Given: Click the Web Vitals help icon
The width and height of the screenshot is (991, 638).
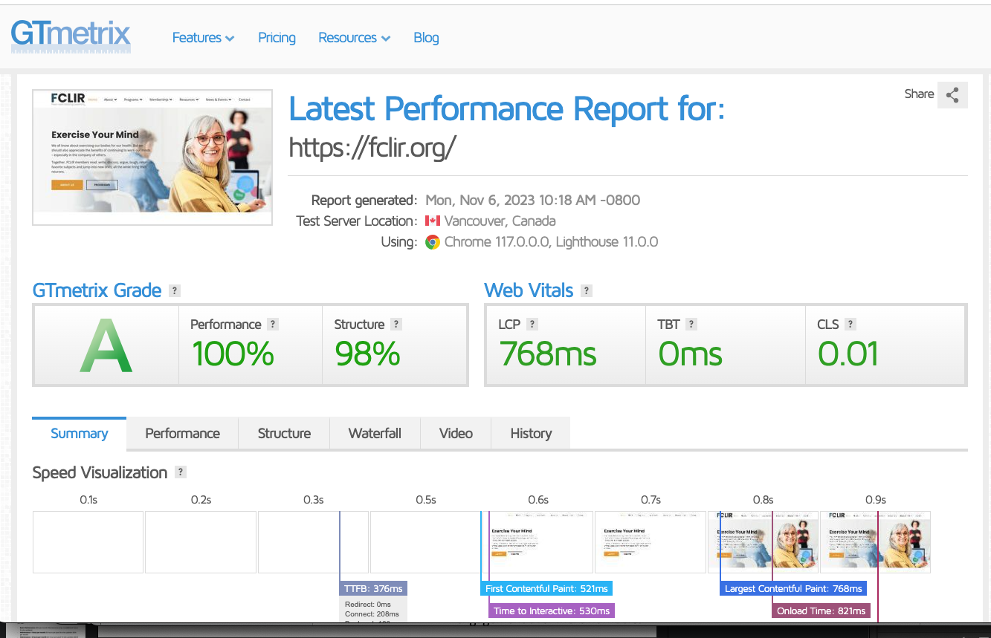Looking at the screenshot, I should pos(587,290).
